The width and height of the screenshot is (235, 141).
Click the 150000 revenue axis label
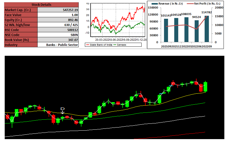[x=153, y=8]
